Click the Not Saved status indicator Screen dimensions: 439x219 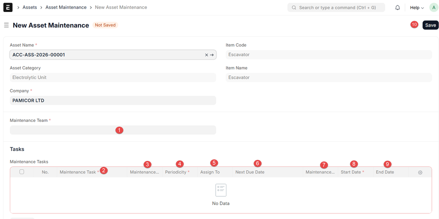[x=105, y=25]
